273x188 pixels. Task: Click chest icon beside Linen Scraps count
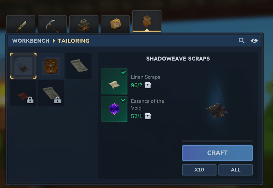click(x=148, y=85)
